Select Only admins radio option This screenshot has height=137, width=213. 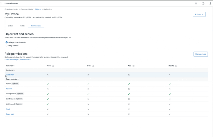[6, 46]
